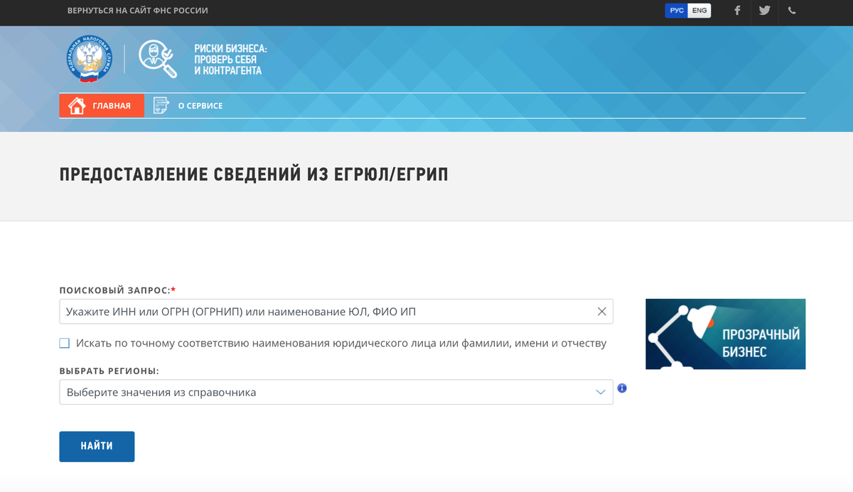Focus the search query input field
Viewport: 853px width, 492px height.
336,311
